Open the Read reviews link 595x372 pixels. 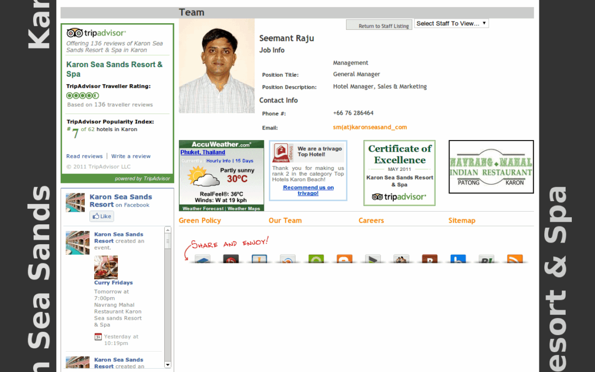click(x=84, y=157)
